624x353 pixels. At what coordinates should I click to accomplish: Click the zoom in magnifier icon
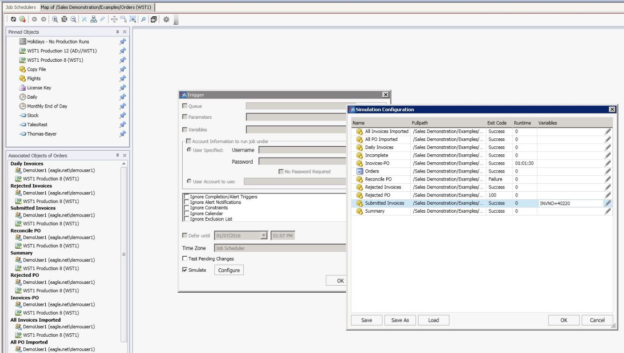click(x=55, y=19)
